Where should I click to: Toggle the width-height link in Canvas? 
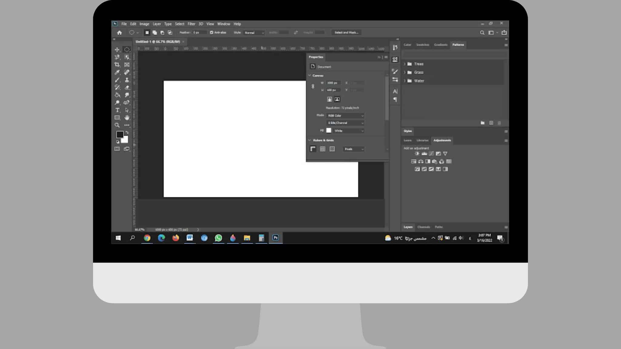click(313, 86)
